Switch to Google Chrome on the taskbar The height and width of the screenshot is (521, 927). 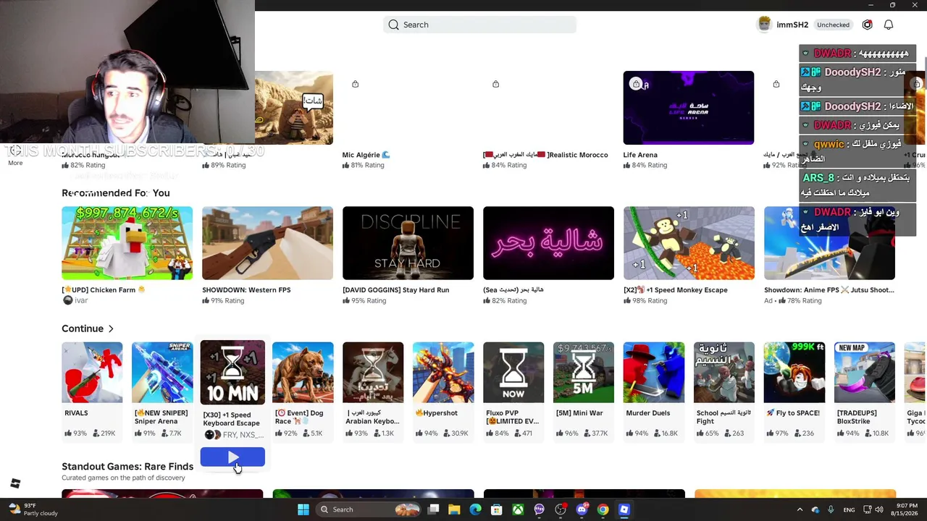click(x=603, y=509)
